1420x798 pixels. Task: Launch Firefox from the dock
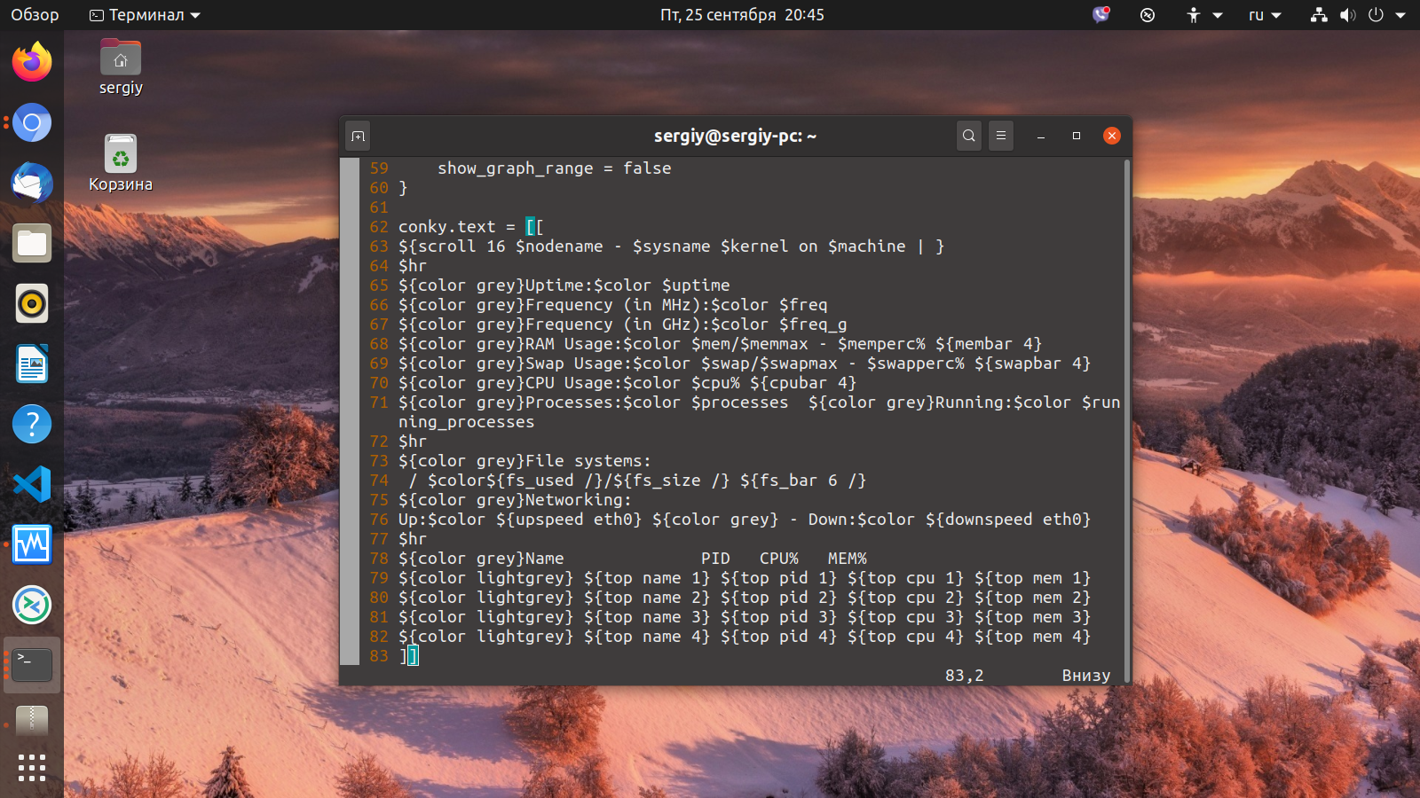[x=32, y=62]
